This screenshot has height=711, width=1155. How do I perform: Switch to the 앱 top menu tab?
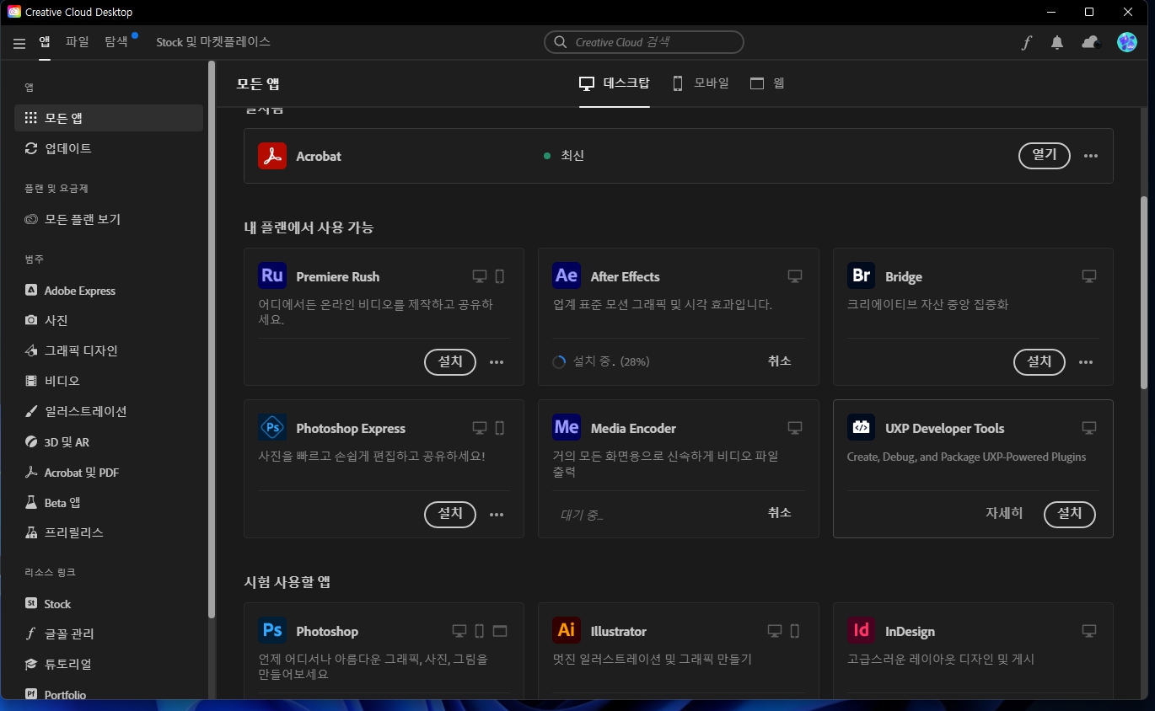(x=44, y=42)
